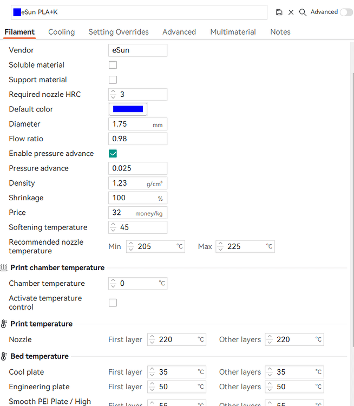354x406 pixels.
Task: Click the Chamber temperature stepper arrows
Action: click(x=113, y=284)
